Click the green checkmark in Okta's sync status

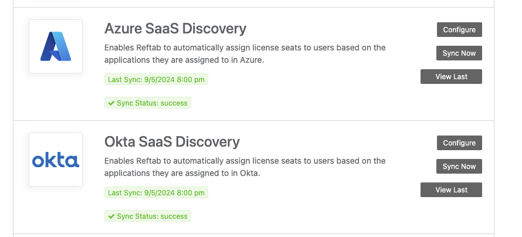pos(111,216)
